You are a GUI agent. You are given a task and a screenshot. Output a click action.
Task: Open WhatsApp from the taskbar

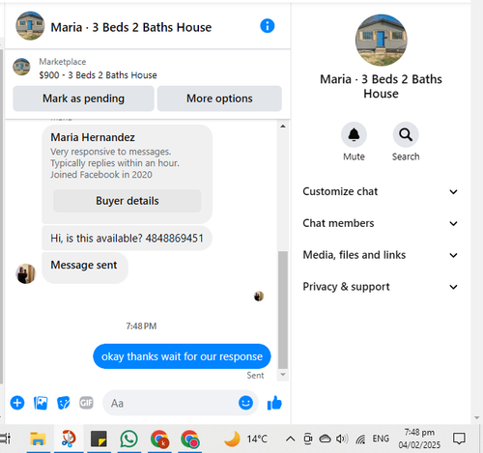tap(128, 439)
